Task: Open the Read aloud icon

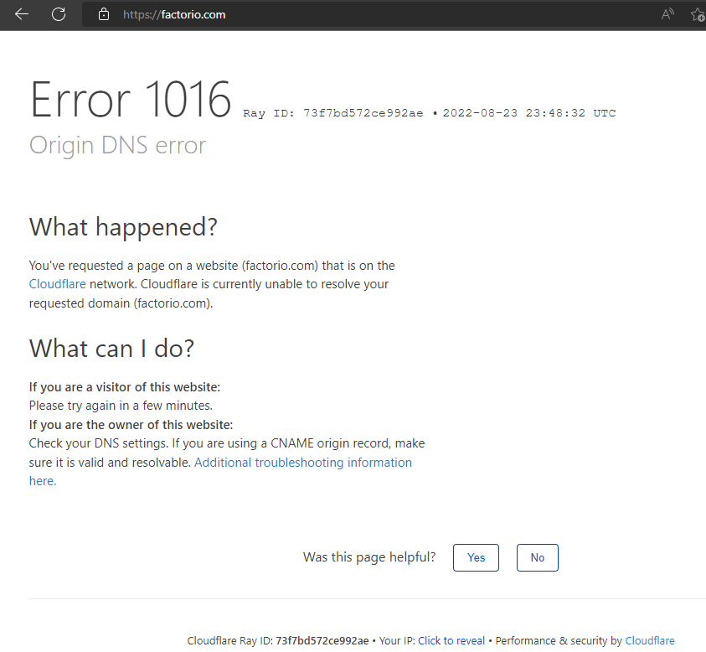Action: point(667,14)
